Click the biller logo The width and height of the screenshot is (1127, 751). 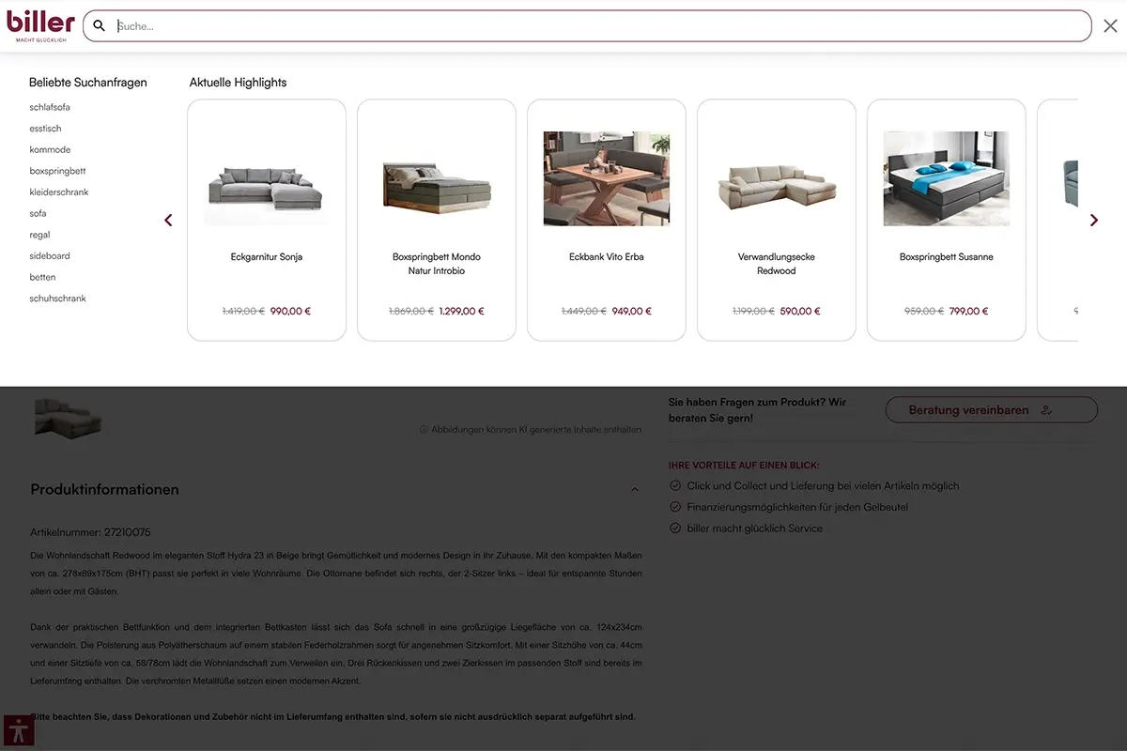point(39,24)
